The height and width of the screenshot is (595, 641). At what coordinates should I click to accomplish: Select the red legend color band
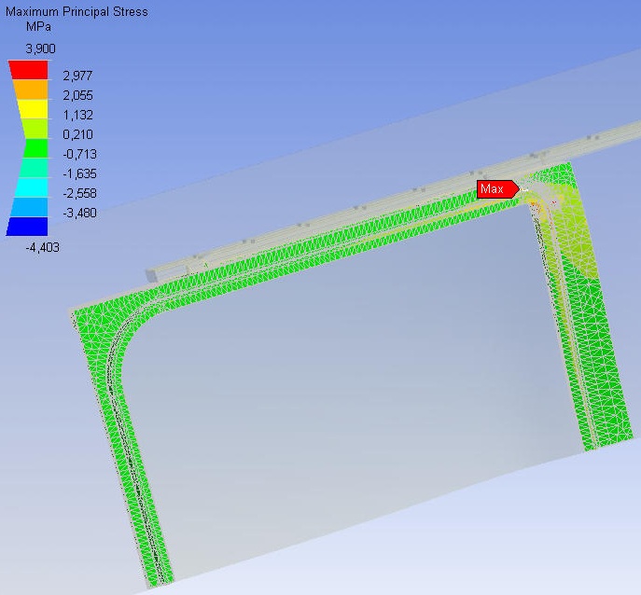coord(27,70)
